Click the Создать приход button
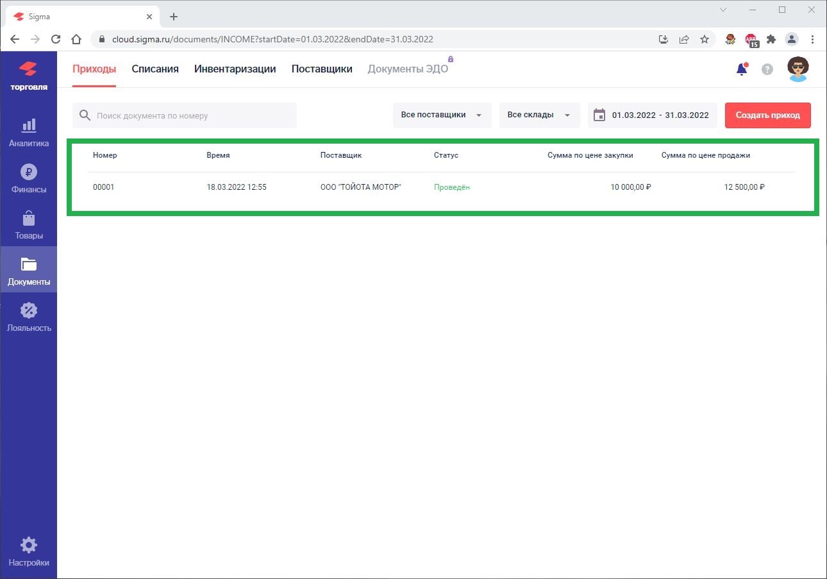The height and width of the screenshot is (579, 827). 767,115
